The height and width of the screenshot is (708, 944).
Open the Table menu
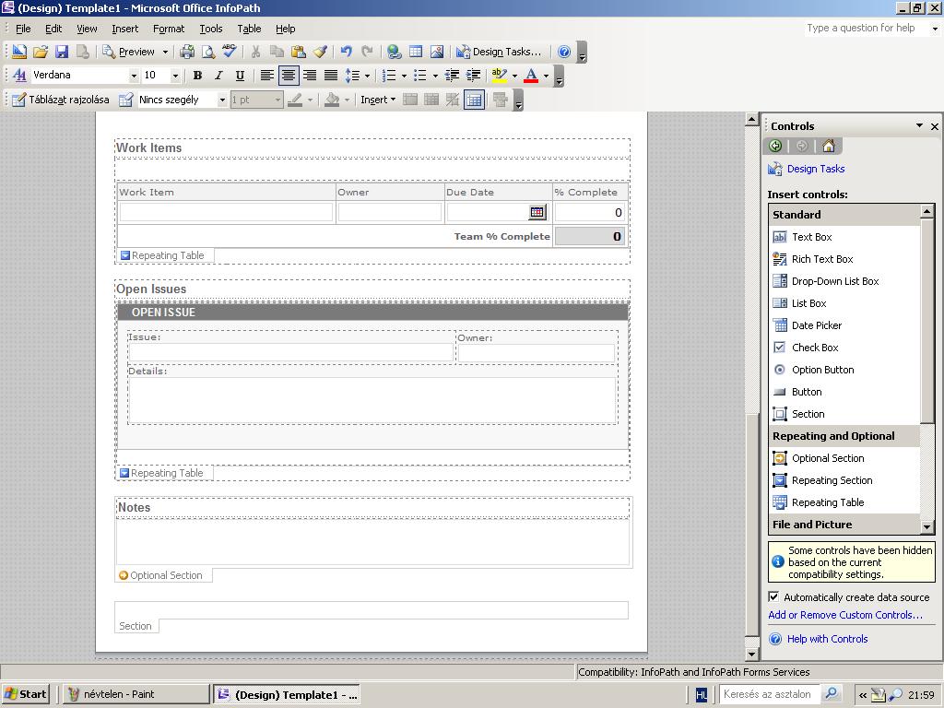coord(249,29)
